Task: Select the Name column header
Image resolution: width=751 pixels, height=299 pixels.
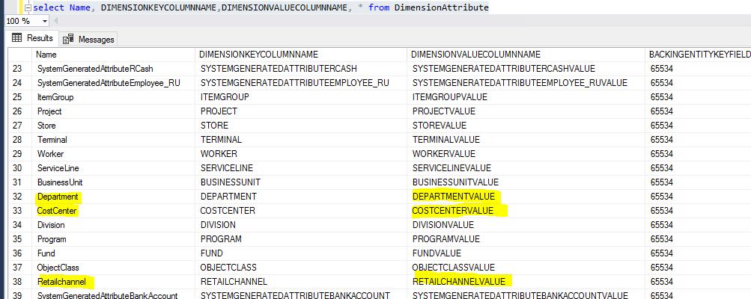Action: [x=46, y=55]
